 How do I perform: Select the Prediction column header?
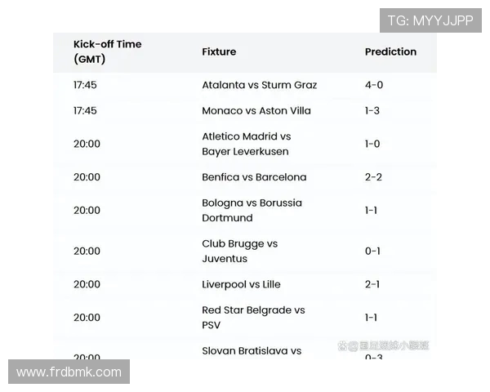(x=390, y=51)
